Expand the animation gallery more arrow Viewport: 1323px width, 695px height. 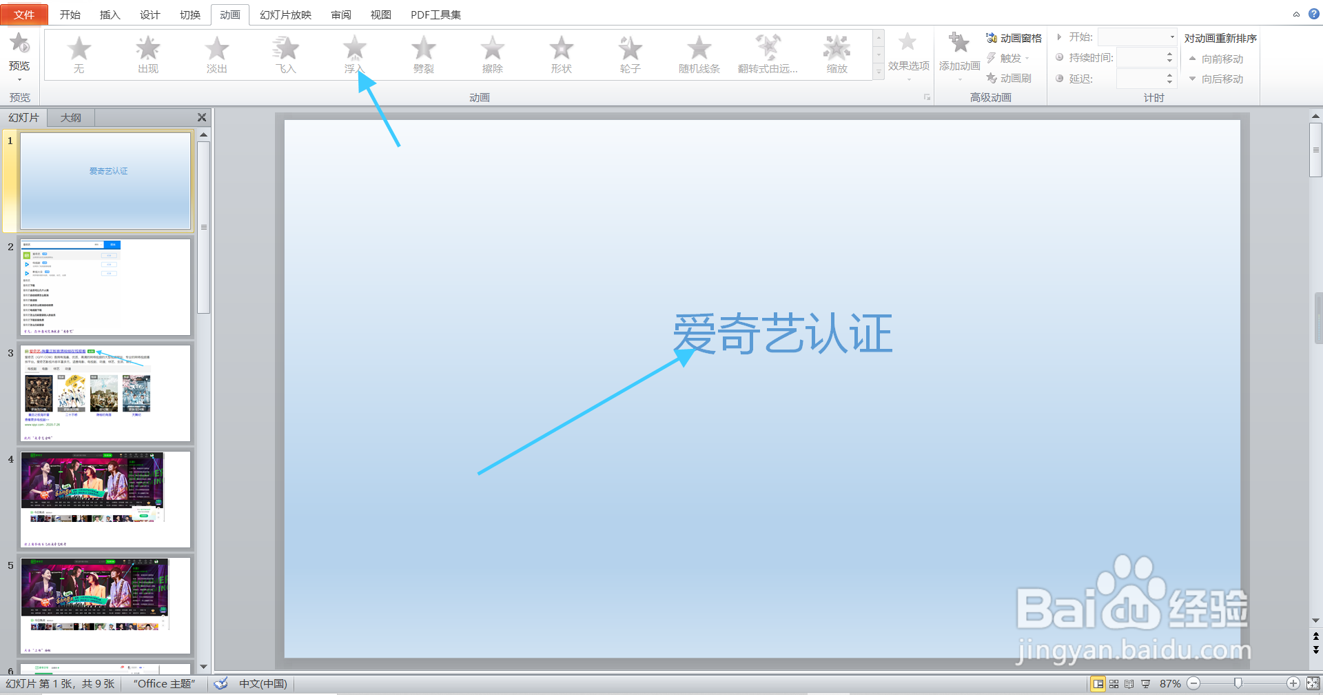tap(879, 72)
